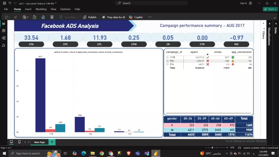
Task: Click the Fit to page icon
Action: coord(239,148)
